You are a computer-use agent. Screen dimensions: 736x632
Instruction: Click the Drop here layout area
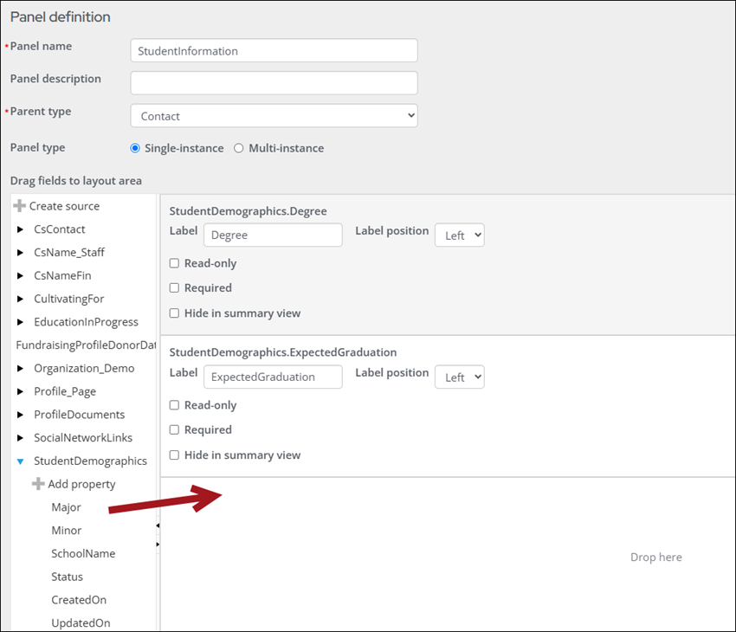click(655, 557)
